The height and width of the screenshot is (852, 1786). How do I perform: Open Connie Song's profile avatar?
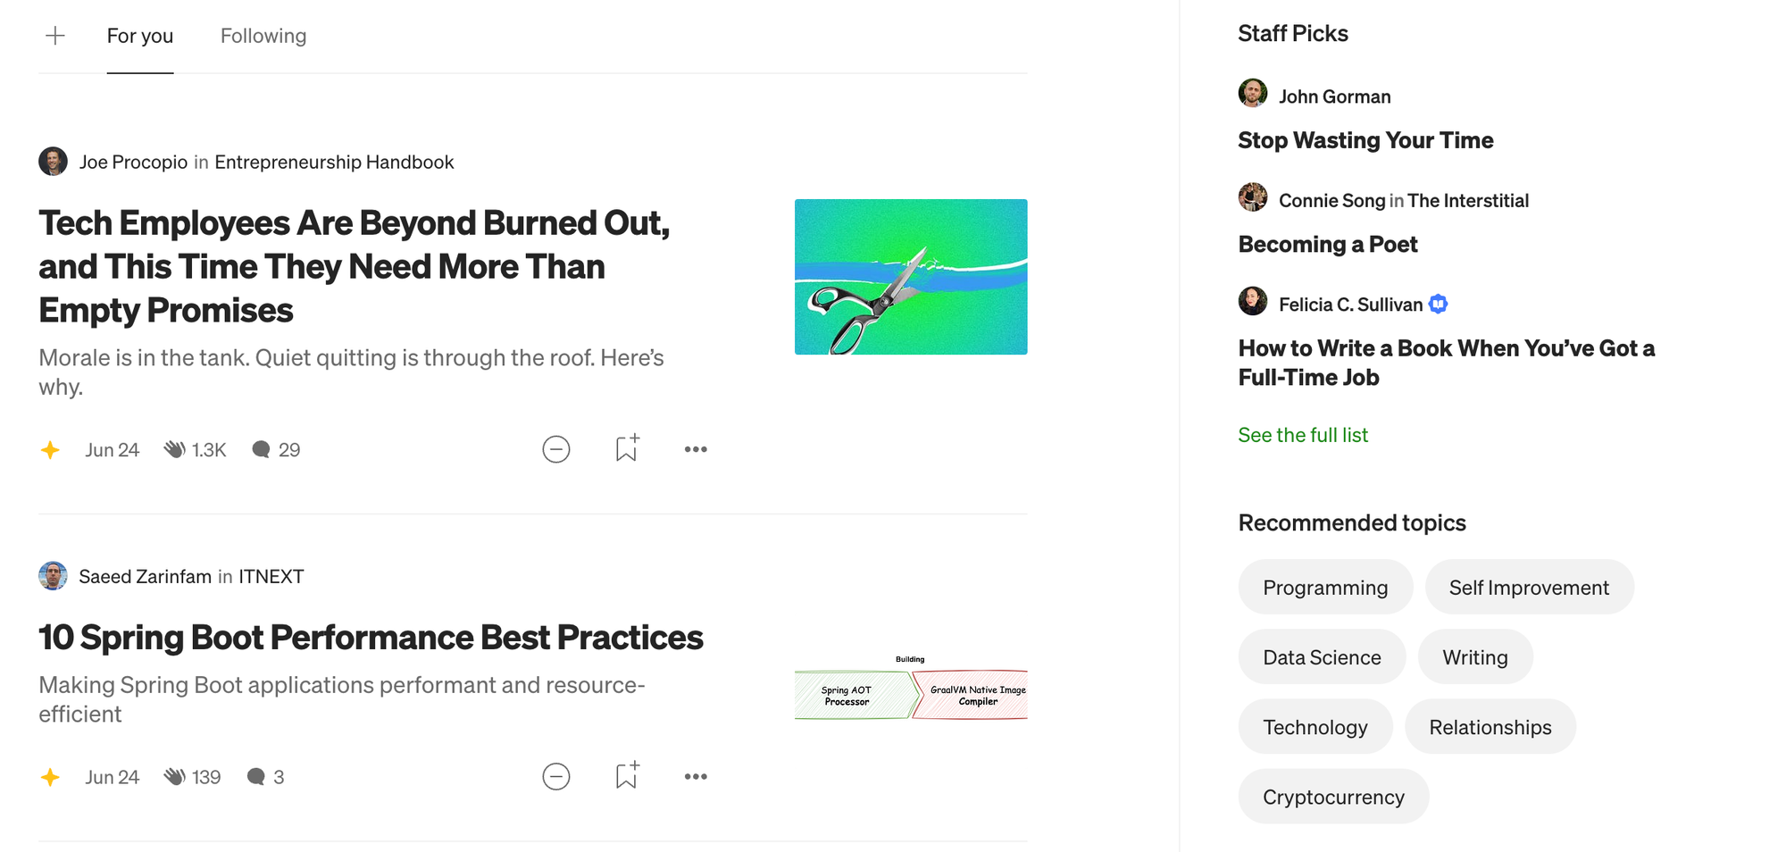click(1253, 198)
